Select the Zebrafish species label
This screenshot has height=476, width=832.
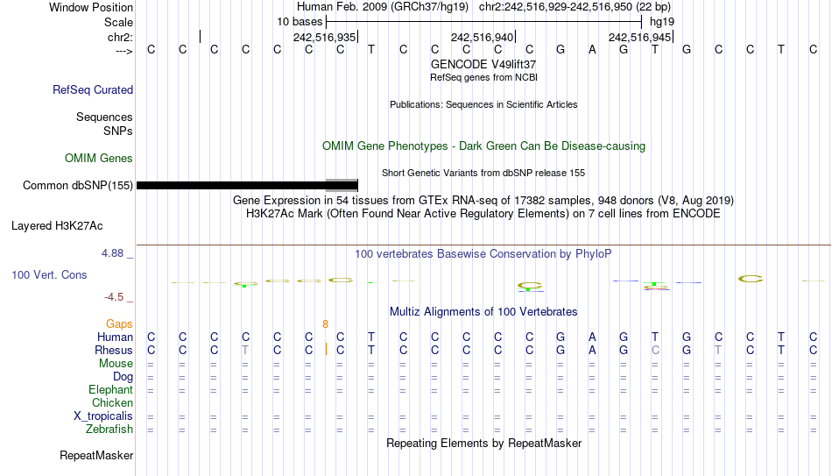pyautogui.click(x=109, y=429)
